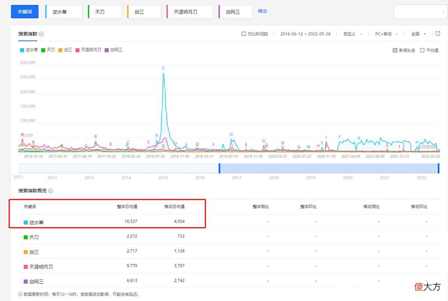This screenshot has width=448, height=301.
Task: Edit the 逆水寒 keyword field
Action: click(x=63, y=12)
